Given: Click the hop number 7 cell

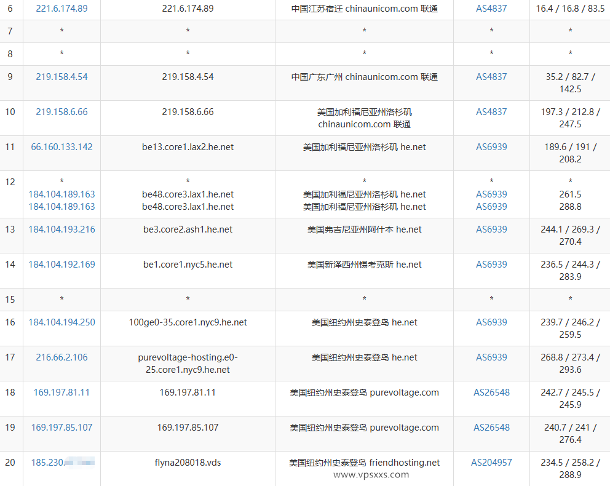Looking at the screenshot, I should tap(10, 31).
